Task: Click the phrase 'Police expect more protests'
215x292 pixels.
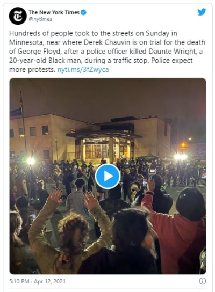Action: pos(101,65)
